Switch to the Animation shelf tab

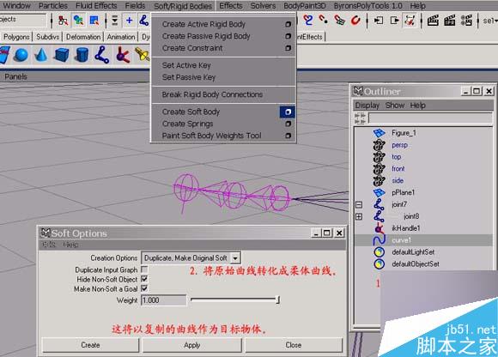point(121,37)
